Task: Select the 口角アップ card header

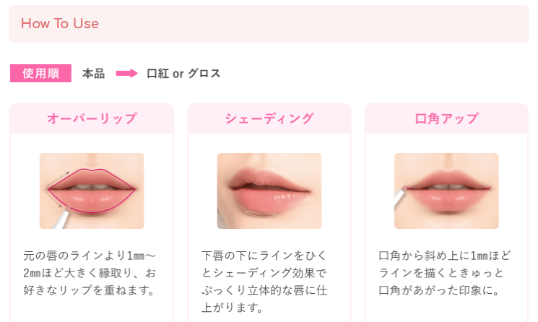Action: pyautogui.click(x=446, y=118)
